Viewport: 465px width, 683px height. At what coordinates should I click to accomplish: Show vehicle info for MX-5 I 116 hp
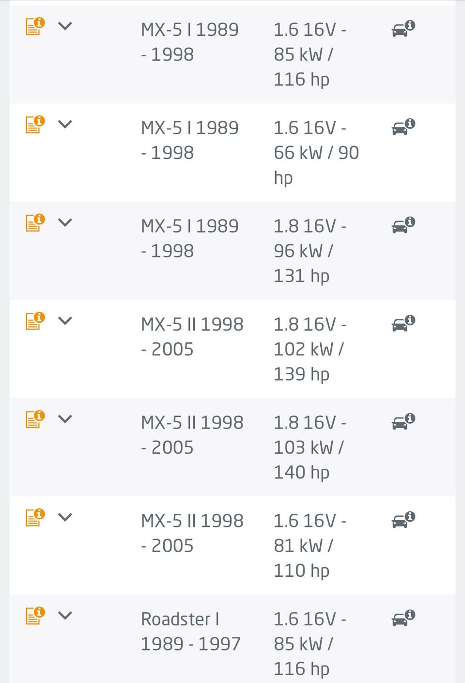coord(403,29)
